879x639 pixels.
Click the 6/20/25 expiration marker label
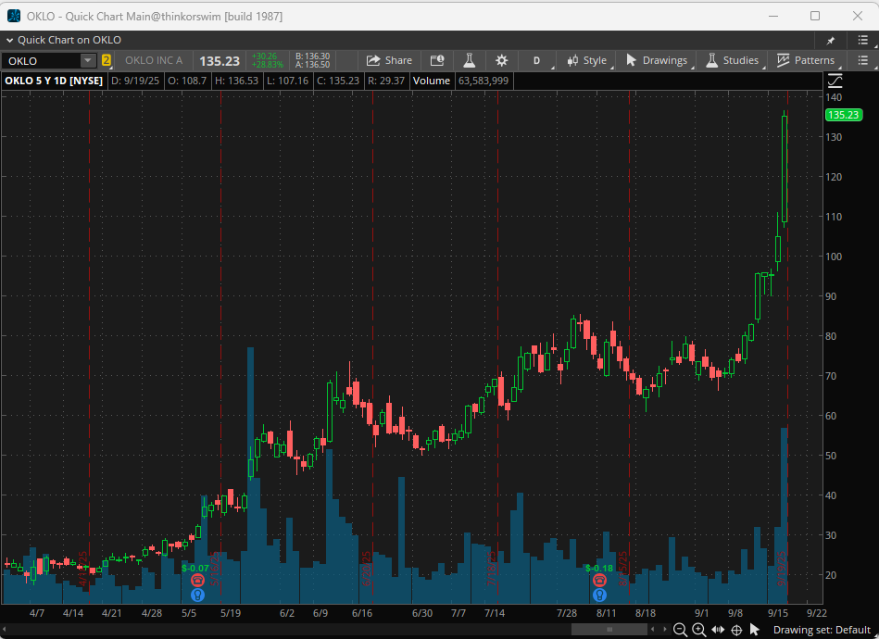pyautogui.click(x=367, y=569)
